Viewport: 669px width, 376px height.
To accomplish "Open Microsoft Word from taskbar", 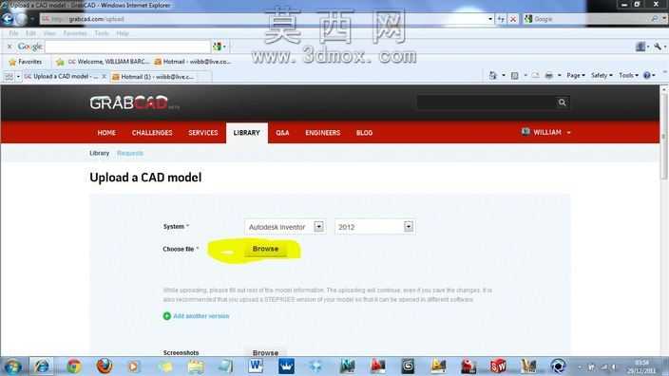I will [x=256, y=367].
